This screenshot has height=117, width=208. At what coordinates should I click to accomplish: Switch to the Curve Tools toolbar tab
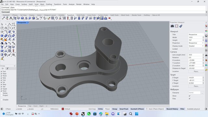click(91, 15)
